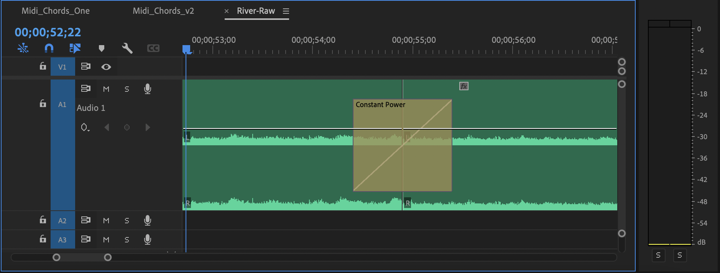Go to previous keyframe on A1
Image resolution: width=720 pixels, height=273 pixels.
(107, 127)
